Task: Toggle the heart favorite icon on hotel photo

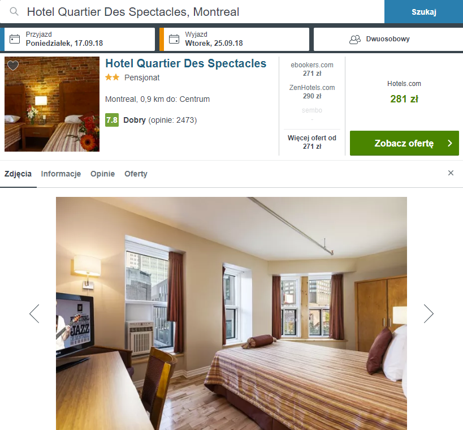Action: coord(13,65)
